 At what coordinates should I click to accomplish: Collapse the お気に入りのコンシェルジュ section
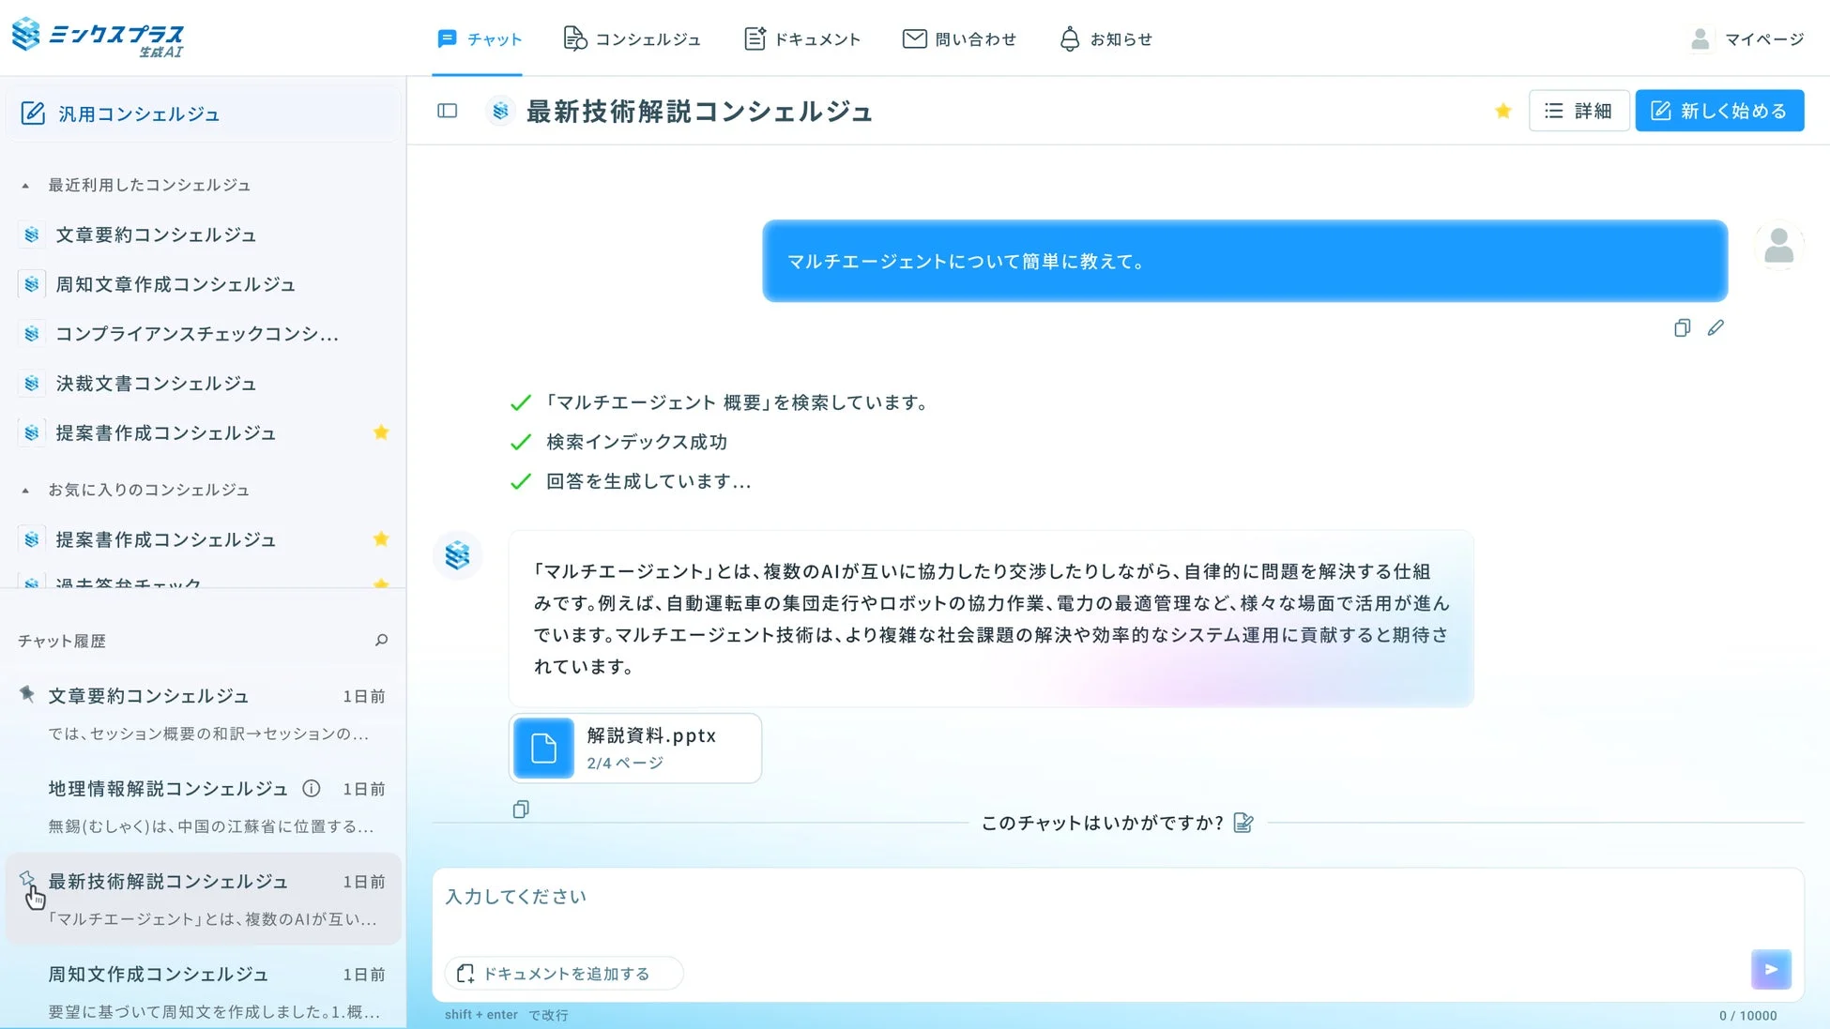(23, 490)
